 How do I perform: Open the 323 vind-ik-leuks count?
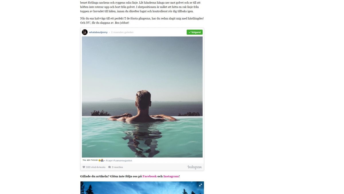tap(95, 167)
